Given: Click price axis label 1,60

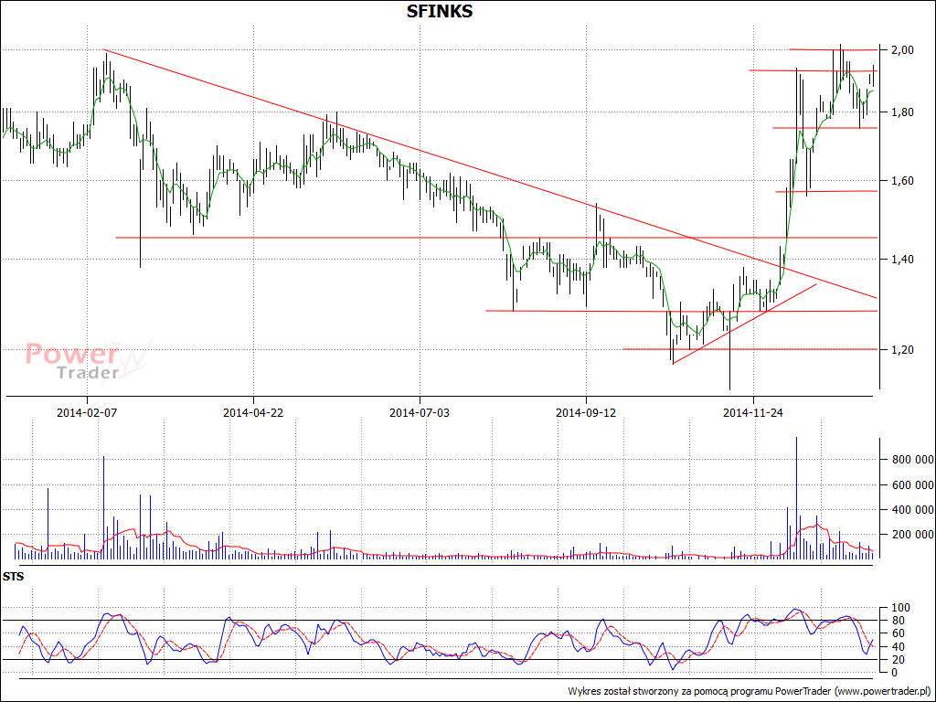Looking at the screenshot, I should coord(902,181).
